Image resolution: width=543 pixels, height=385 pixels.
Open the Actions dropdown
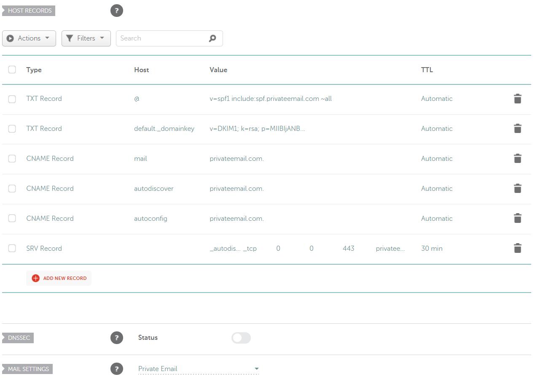click(29, 38)
